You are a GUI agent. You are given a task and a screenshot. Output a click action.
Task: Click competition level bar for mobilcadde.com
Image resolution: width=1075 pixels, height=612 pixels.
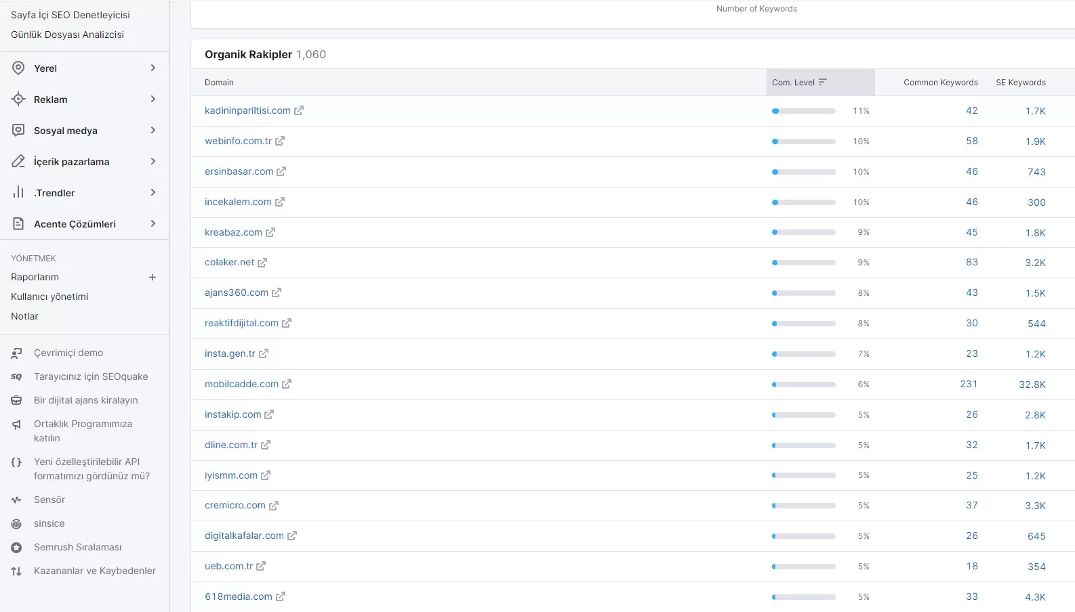click(804, 385)
